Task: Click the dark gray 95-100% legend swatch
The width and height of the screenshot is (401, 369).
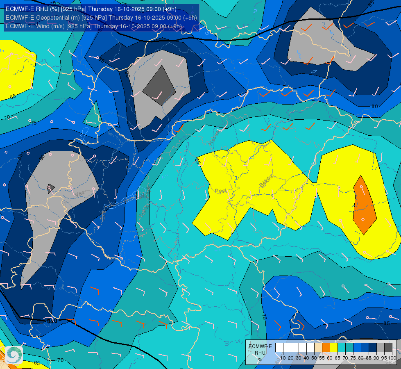Action: [x=388, y=348]
